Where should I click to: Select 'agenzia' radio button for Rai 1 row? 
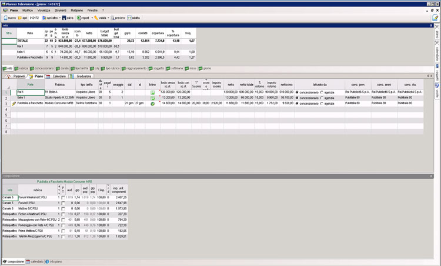click(322, 92)
